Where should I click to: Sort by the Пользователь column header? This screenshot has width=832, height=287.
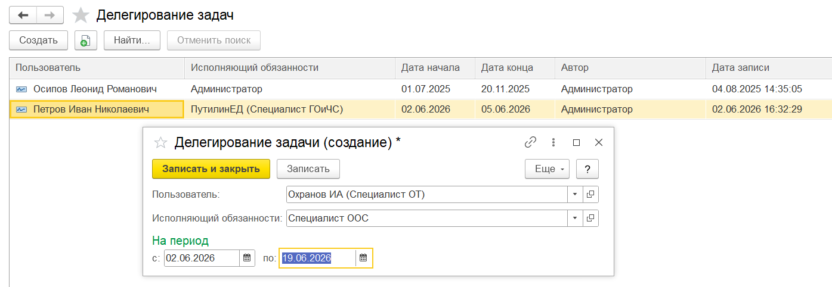[x=97, y=68]
